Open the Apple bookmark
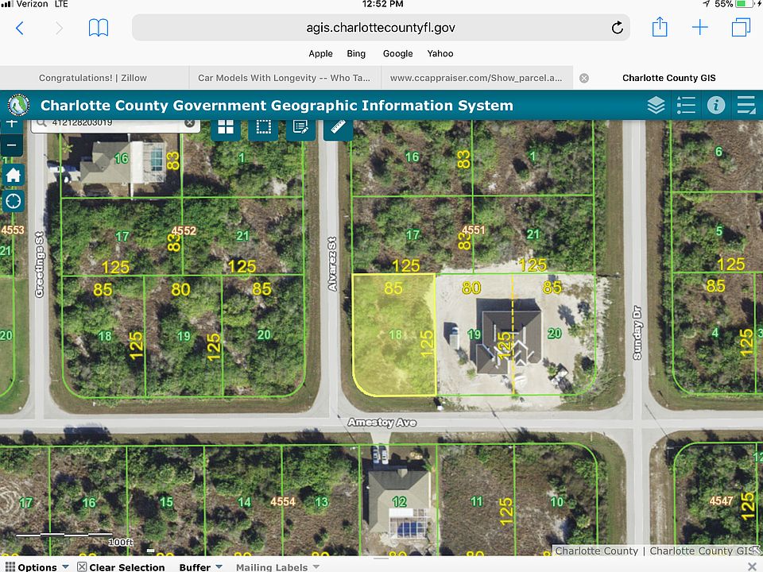The image size is (763, 572). [x=320, y=53]
